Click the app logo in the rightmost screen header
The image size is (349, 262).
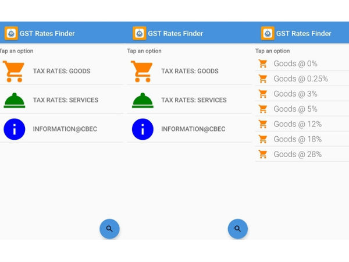coord(268,33)
